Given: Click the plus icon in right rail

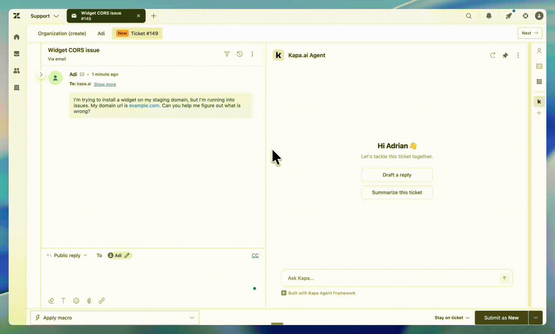Looking at the screenshot, I should pos(539,113).
